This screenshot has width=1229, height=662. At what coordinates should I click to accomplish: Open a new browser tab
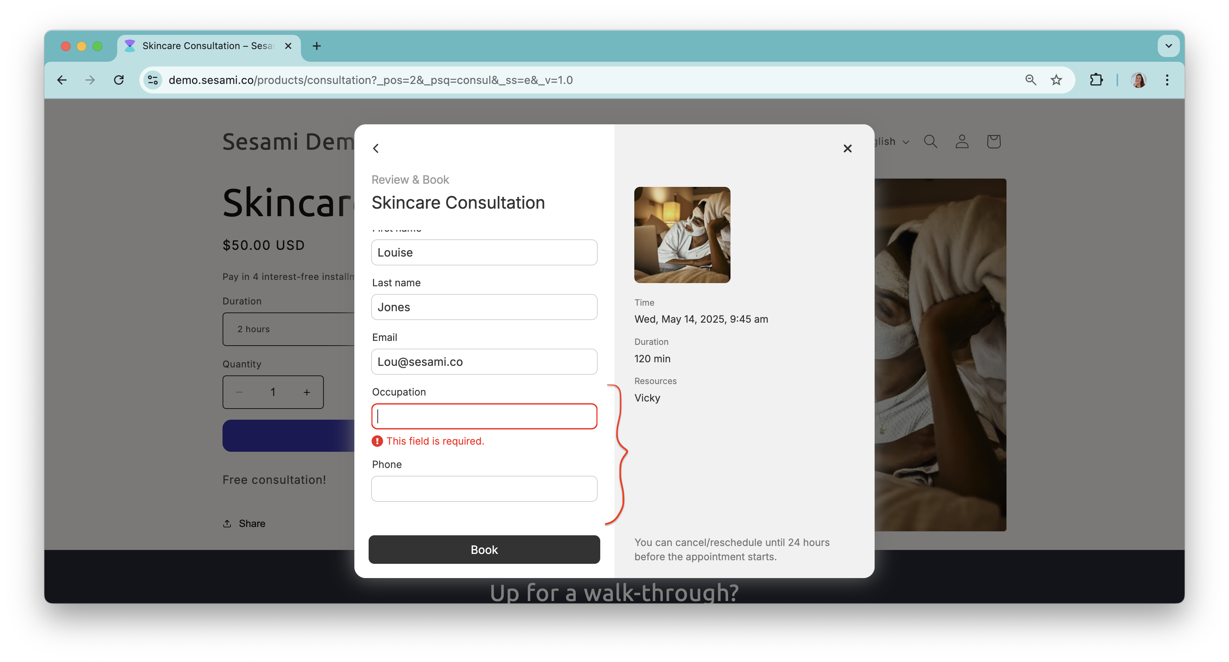click(316, 46)
